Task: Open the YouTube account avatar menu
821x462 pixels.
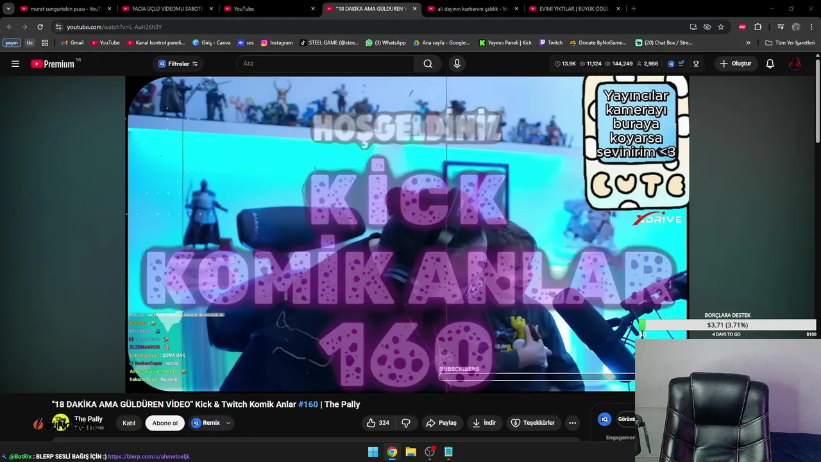Action: tap(795, 64)
